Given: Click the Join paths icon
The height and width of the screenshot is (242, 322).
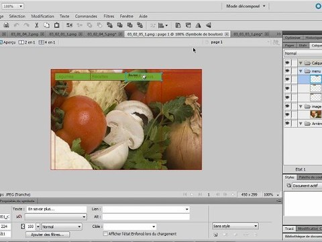Looking at the screenshot, I should tap(89, 25).
